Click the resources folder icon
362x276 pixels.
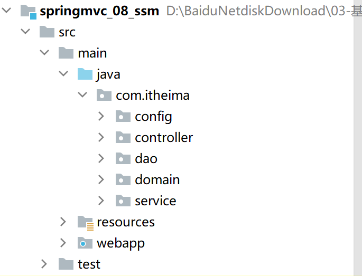(85, 222)
